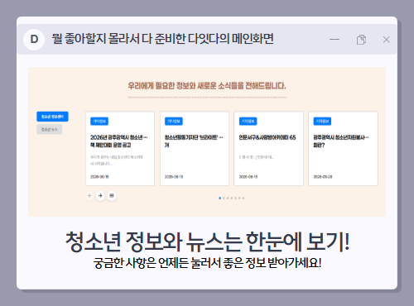
Task: Click the blue tag on the 브라이트 card
Action: point(174,122)
